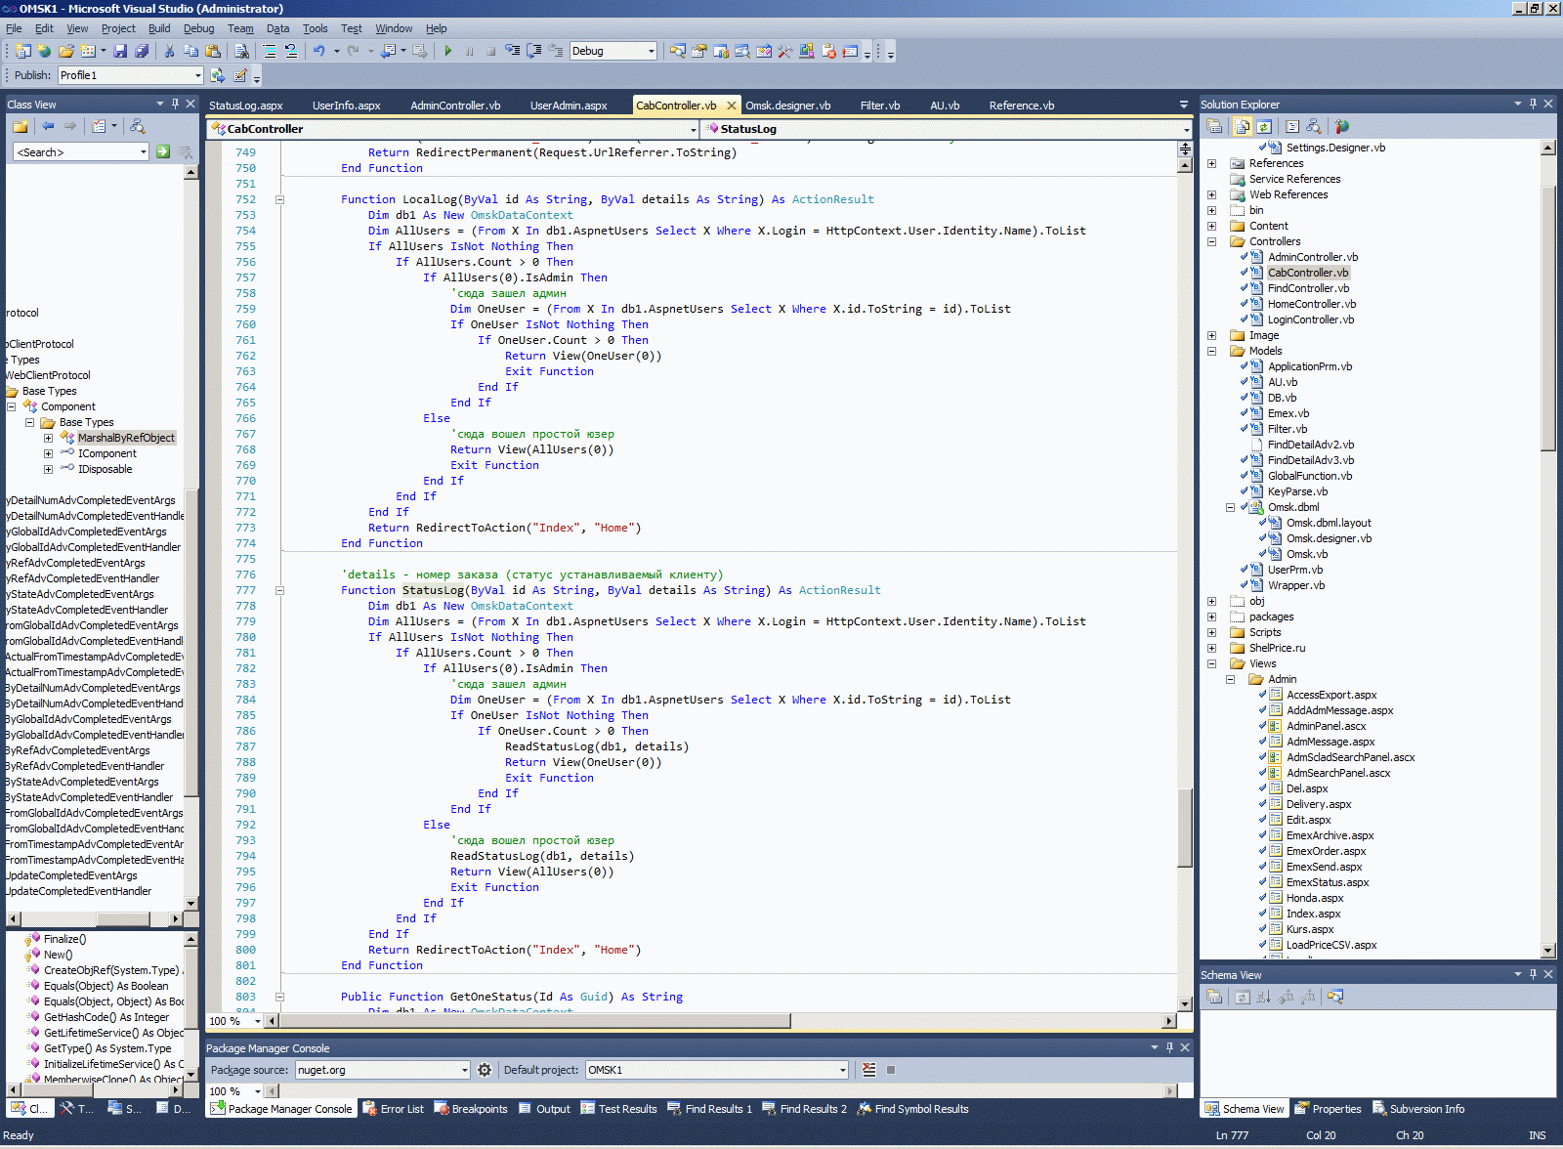Click the green search arrow in Class View
This screenshot has height=1149, width=1563.
pyautogui.click(x=163, y=151)
